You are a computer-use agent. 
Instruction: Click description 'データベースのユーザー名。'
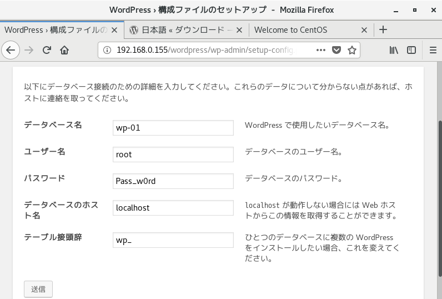tap(294, 152)
